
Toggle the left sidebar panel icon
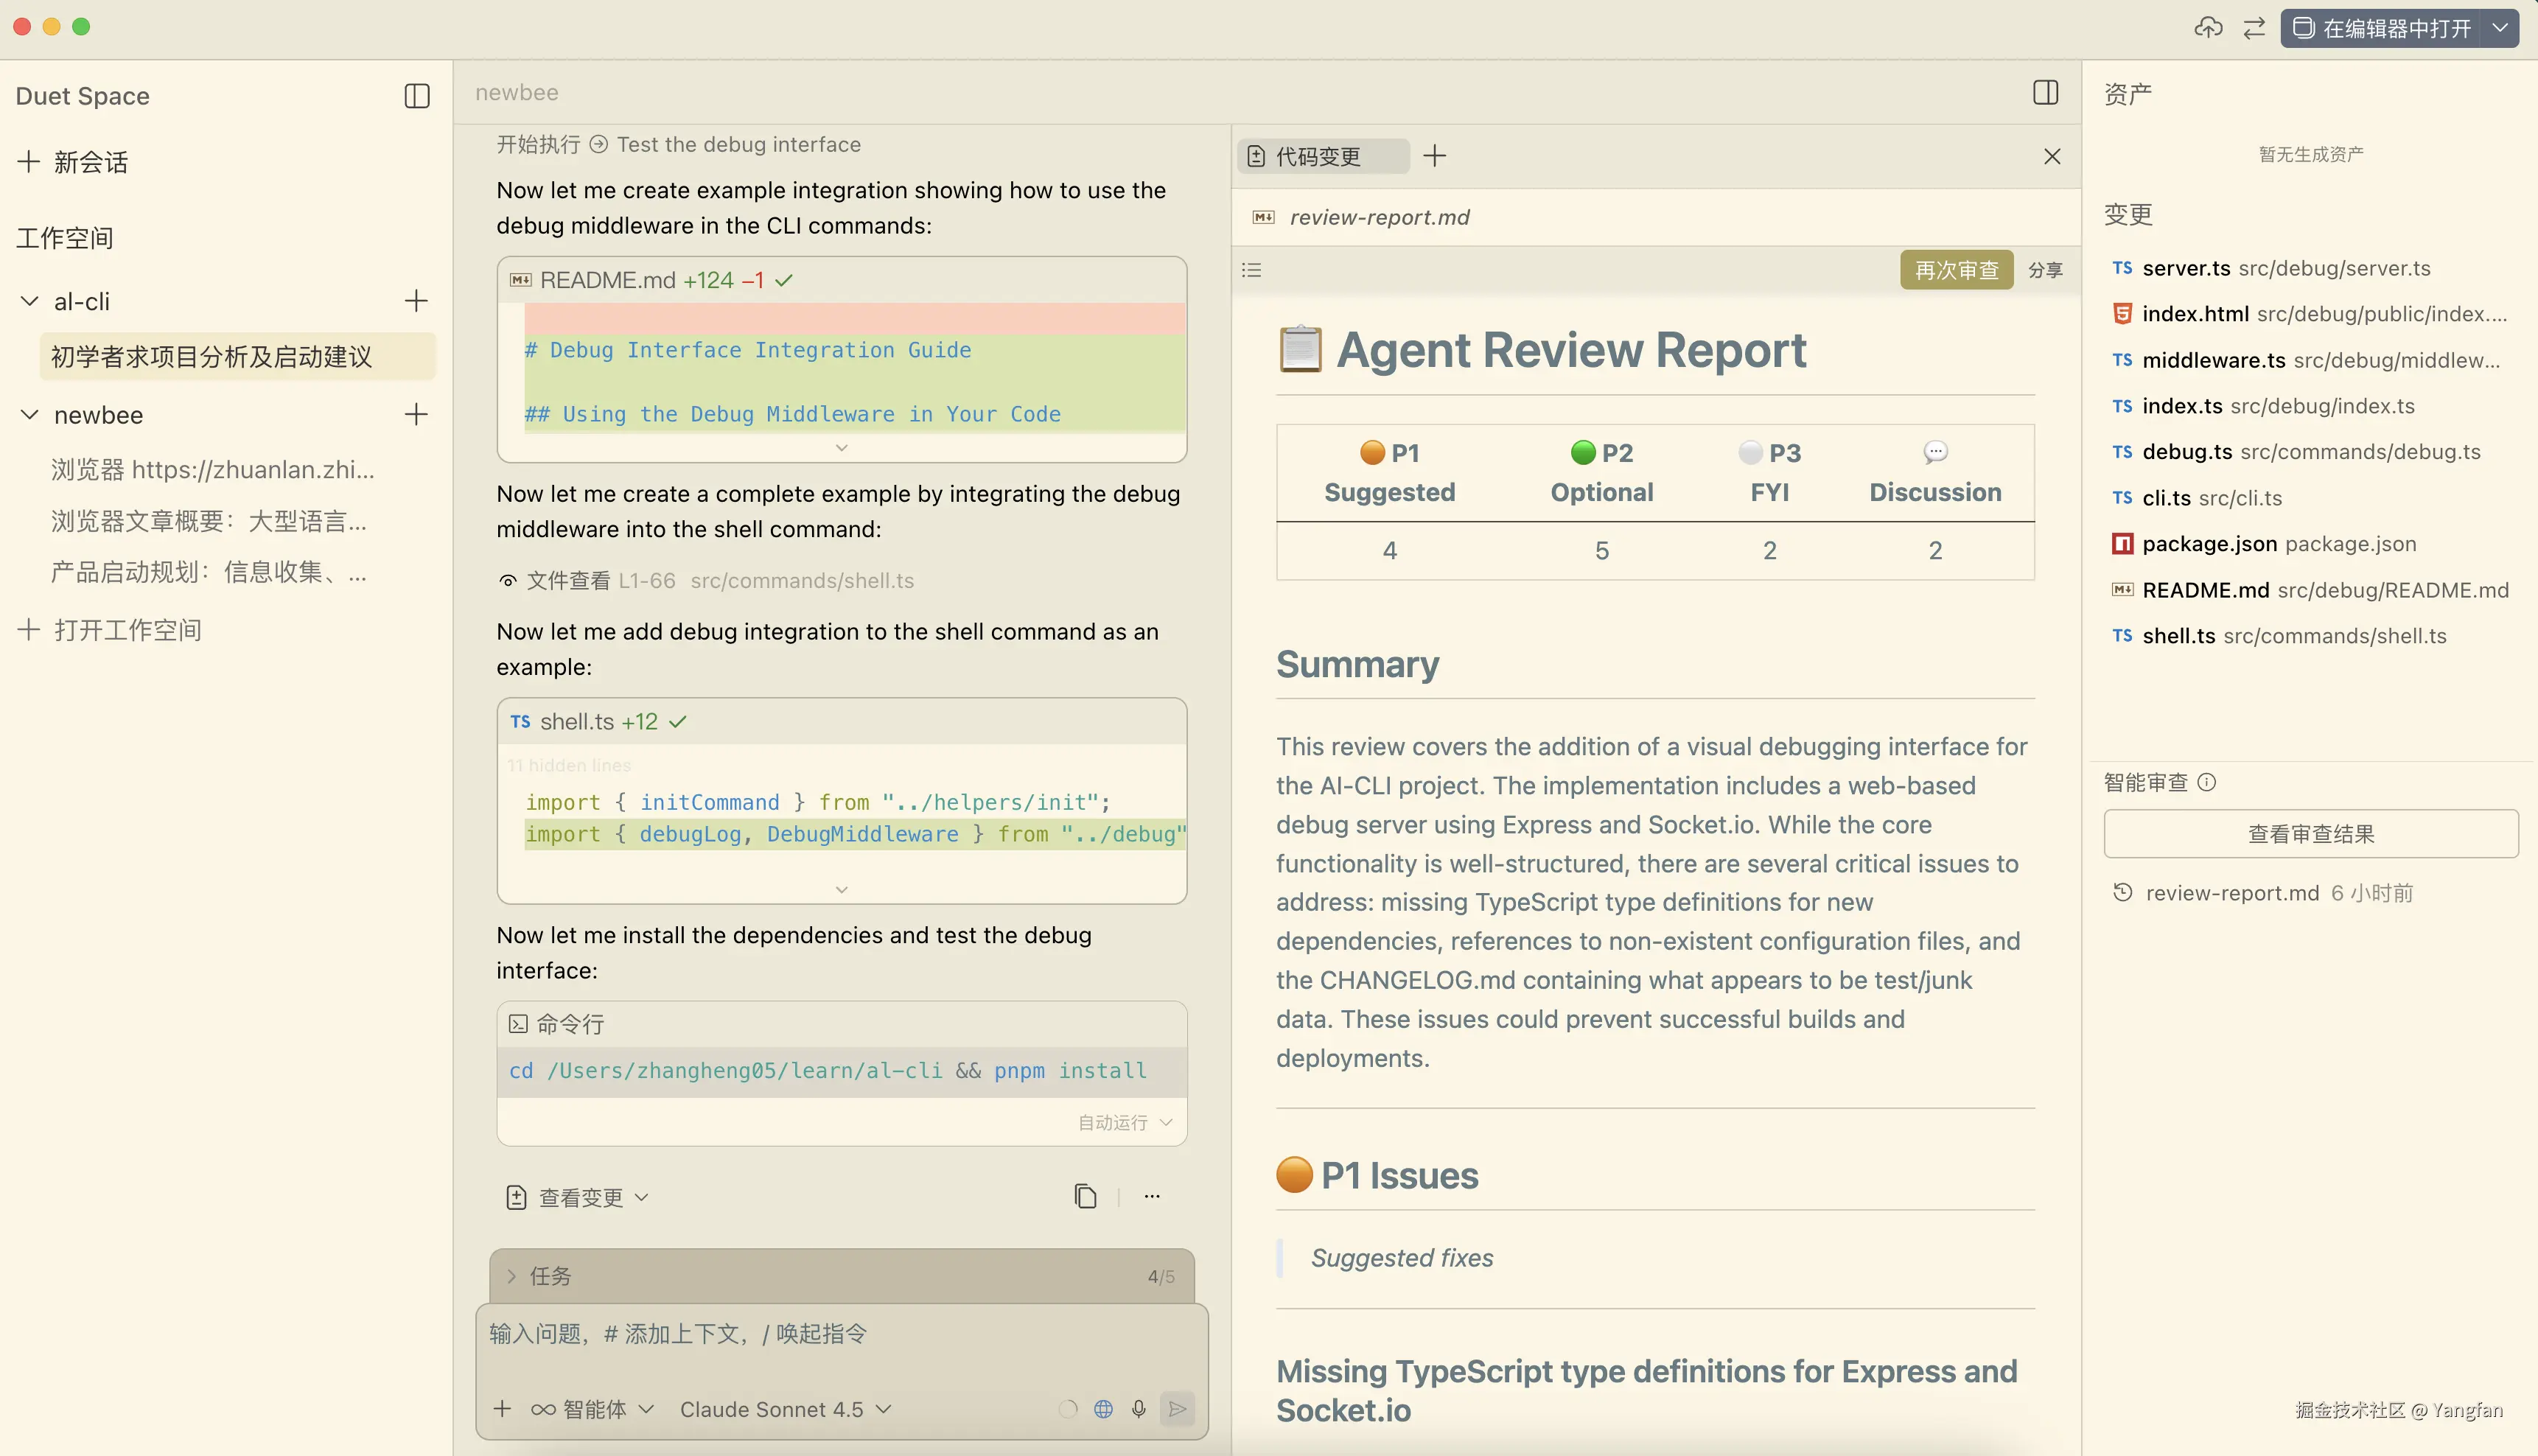coord(417,96)
